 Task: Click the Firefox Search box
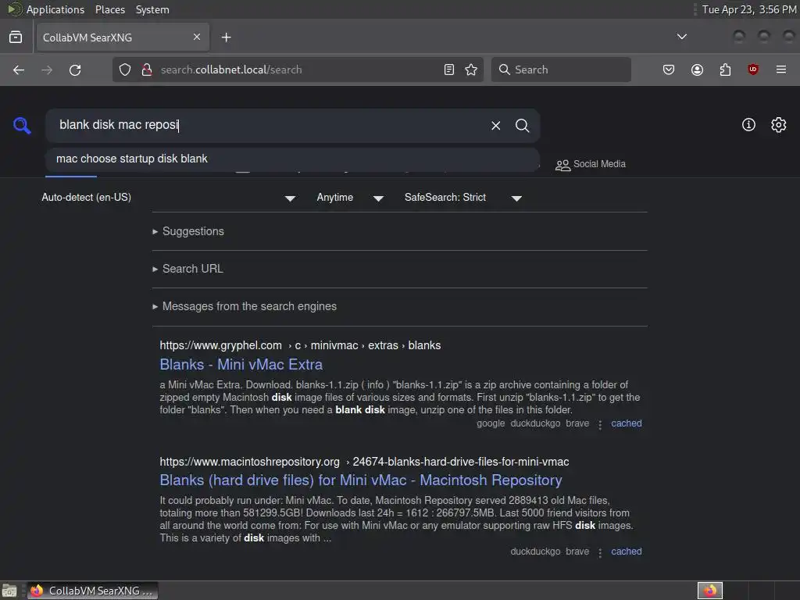[x=561, y=70]
